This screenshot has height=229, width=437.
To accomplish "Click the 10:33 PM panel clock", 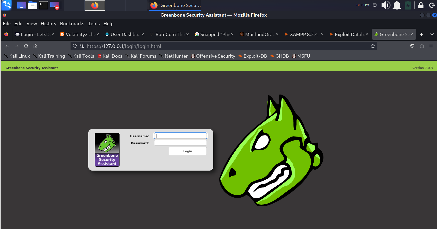I will (x=363, y=5).
